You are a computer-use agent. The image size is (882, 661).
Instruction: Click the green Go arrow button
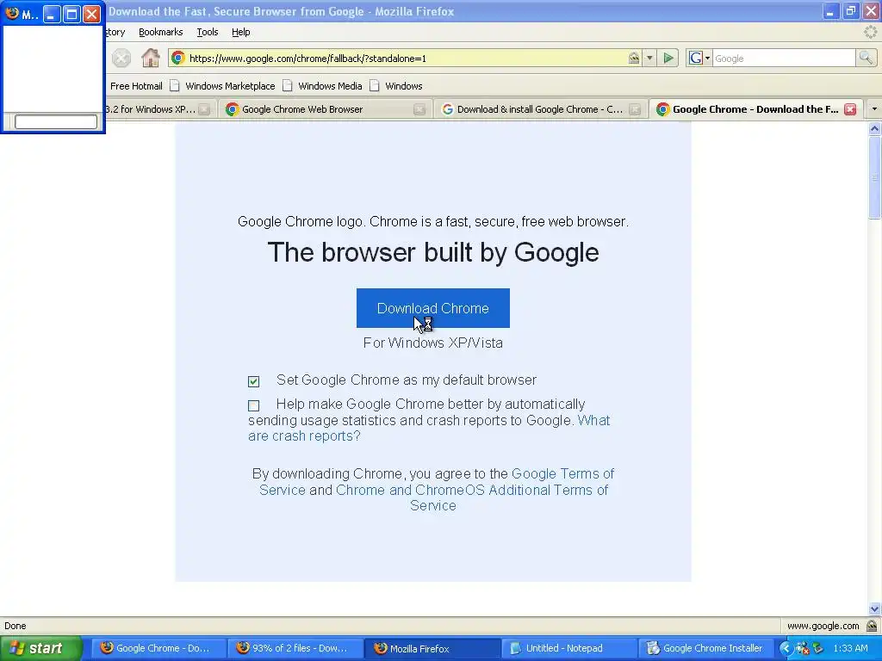(x=668, y=58)
